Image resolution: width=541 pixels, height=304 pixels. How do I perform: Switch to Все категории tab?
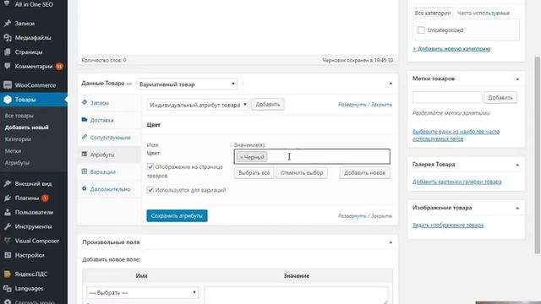[x=433, y=14]
